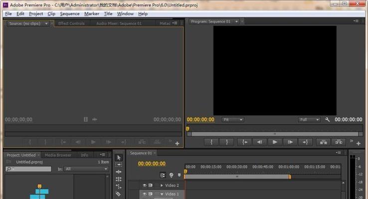Open Program monitor settings wrench

click(x=328, y=119)
